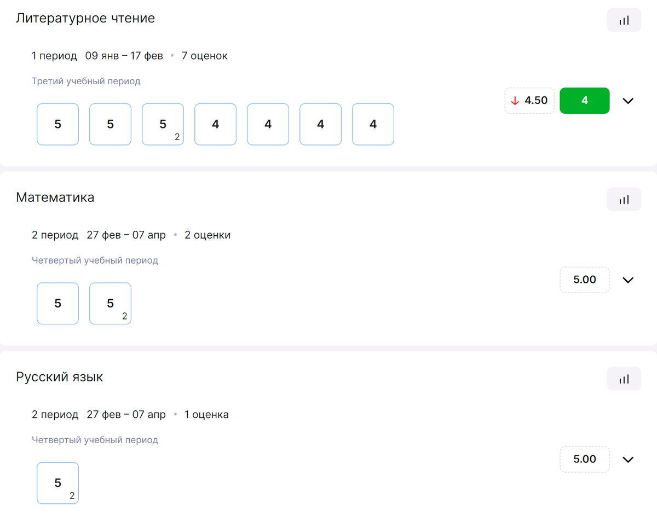This screenshot has width=657, height=523.
Task: Click the green final grade 4 badge
Action: (x=584, y=101)
